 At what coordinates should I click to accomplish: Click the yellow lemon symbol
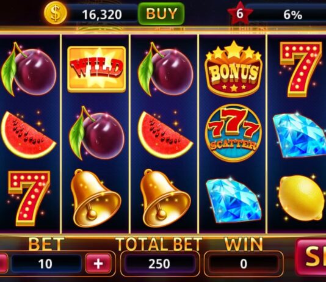[301, 197]
